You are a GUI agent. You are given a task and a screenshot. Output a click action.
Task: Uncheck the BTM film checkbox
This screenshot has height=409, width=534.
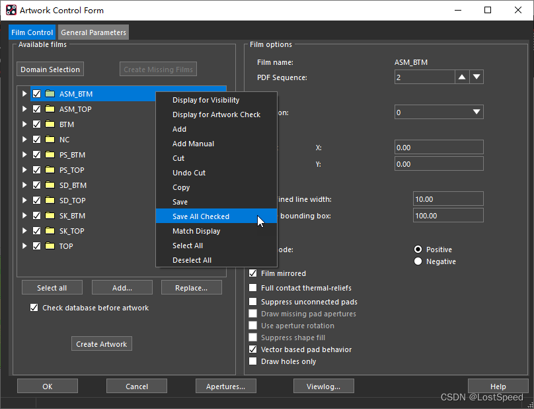[x=36, y=124]
